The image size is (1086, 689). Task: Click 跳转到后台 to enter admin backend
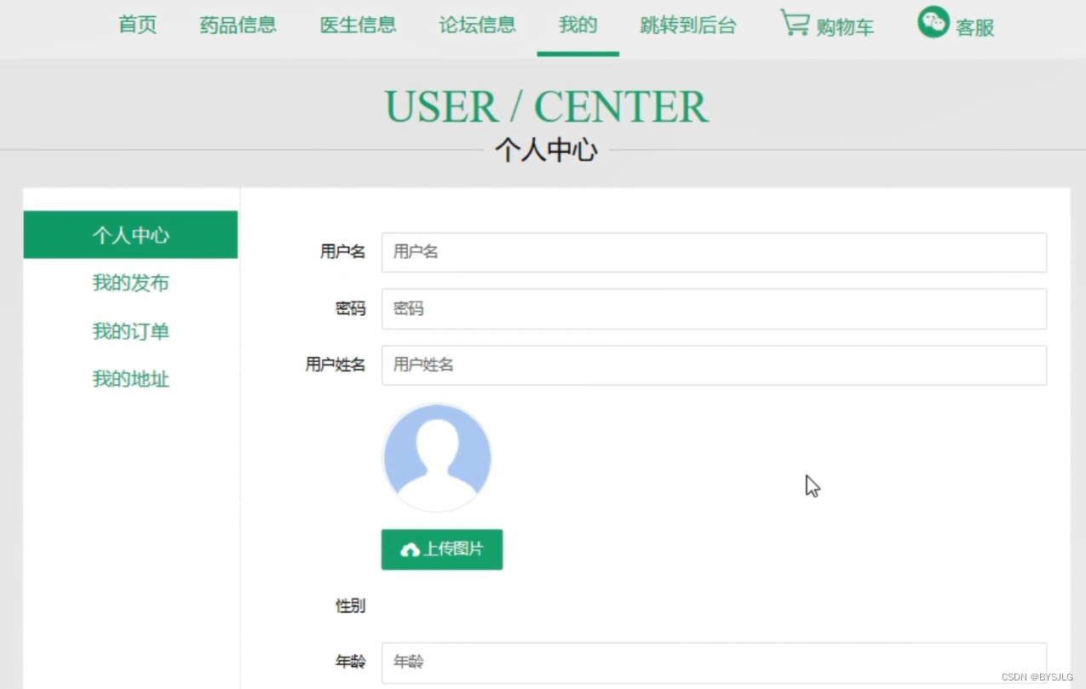688,26
